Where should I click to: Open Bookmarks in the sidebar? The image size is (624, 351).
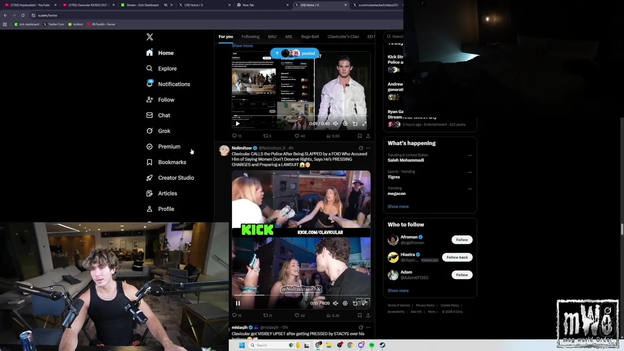tap(166, 162)
